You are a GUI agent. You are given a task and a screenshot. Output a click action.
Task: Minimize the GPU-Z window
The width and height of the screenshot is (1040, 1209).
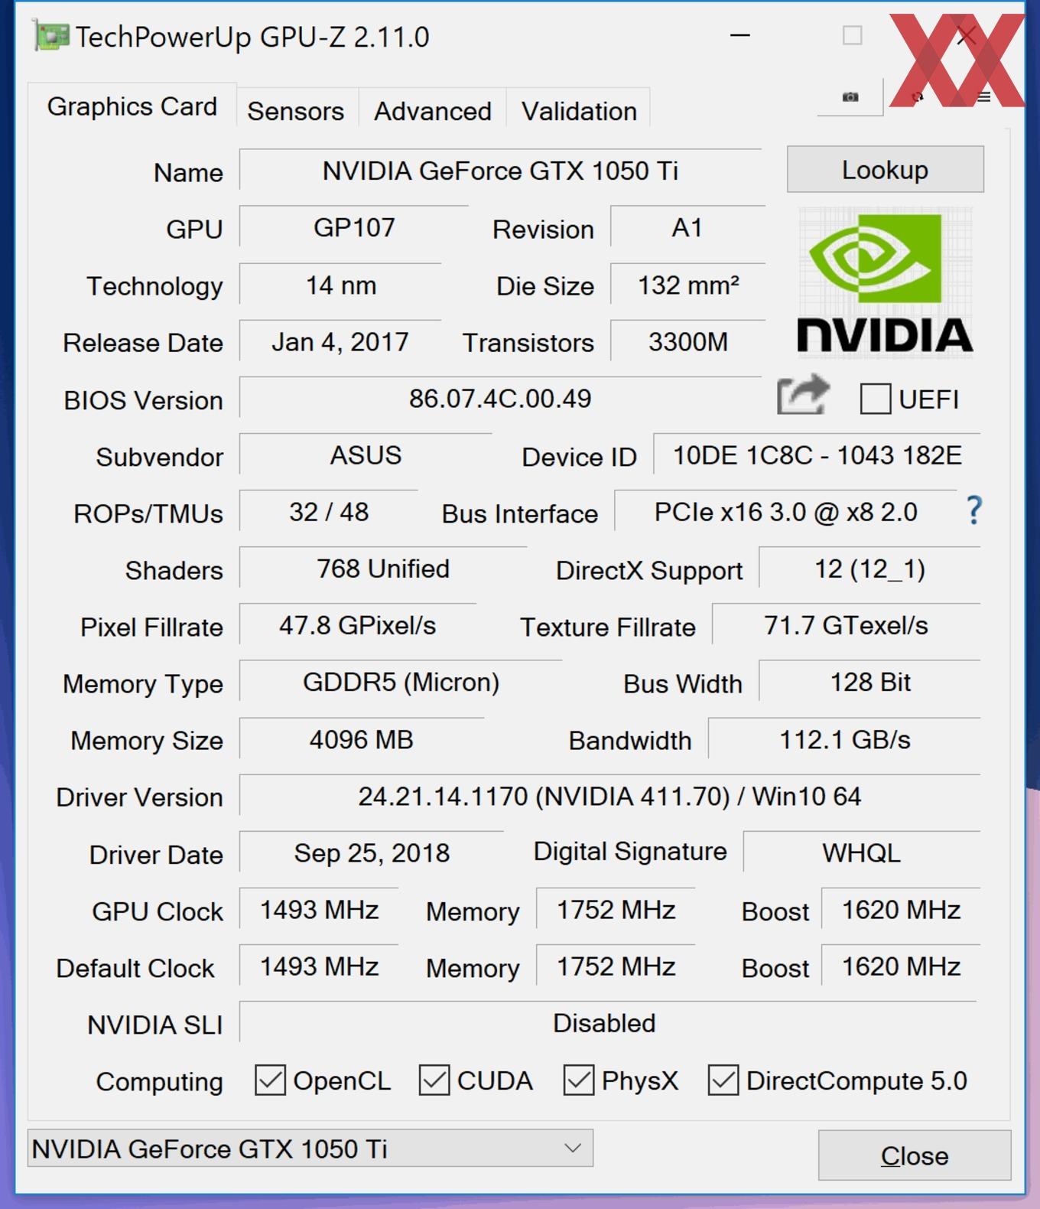pyautogui.click(x=739, y=36)
